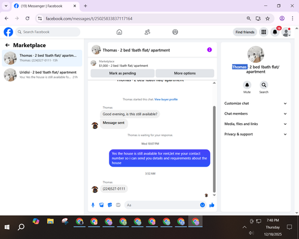Viewport: 299px width, 239px height.
Task: Close the Messenger tab
Action: 75,6
